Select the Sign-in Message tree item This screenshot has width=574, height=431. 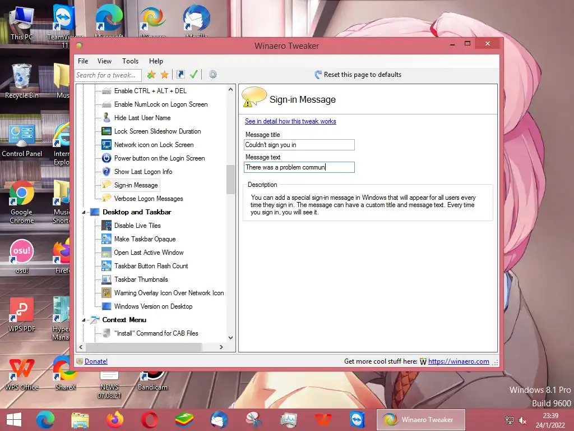pyautogui.click(x=136, y=185)
